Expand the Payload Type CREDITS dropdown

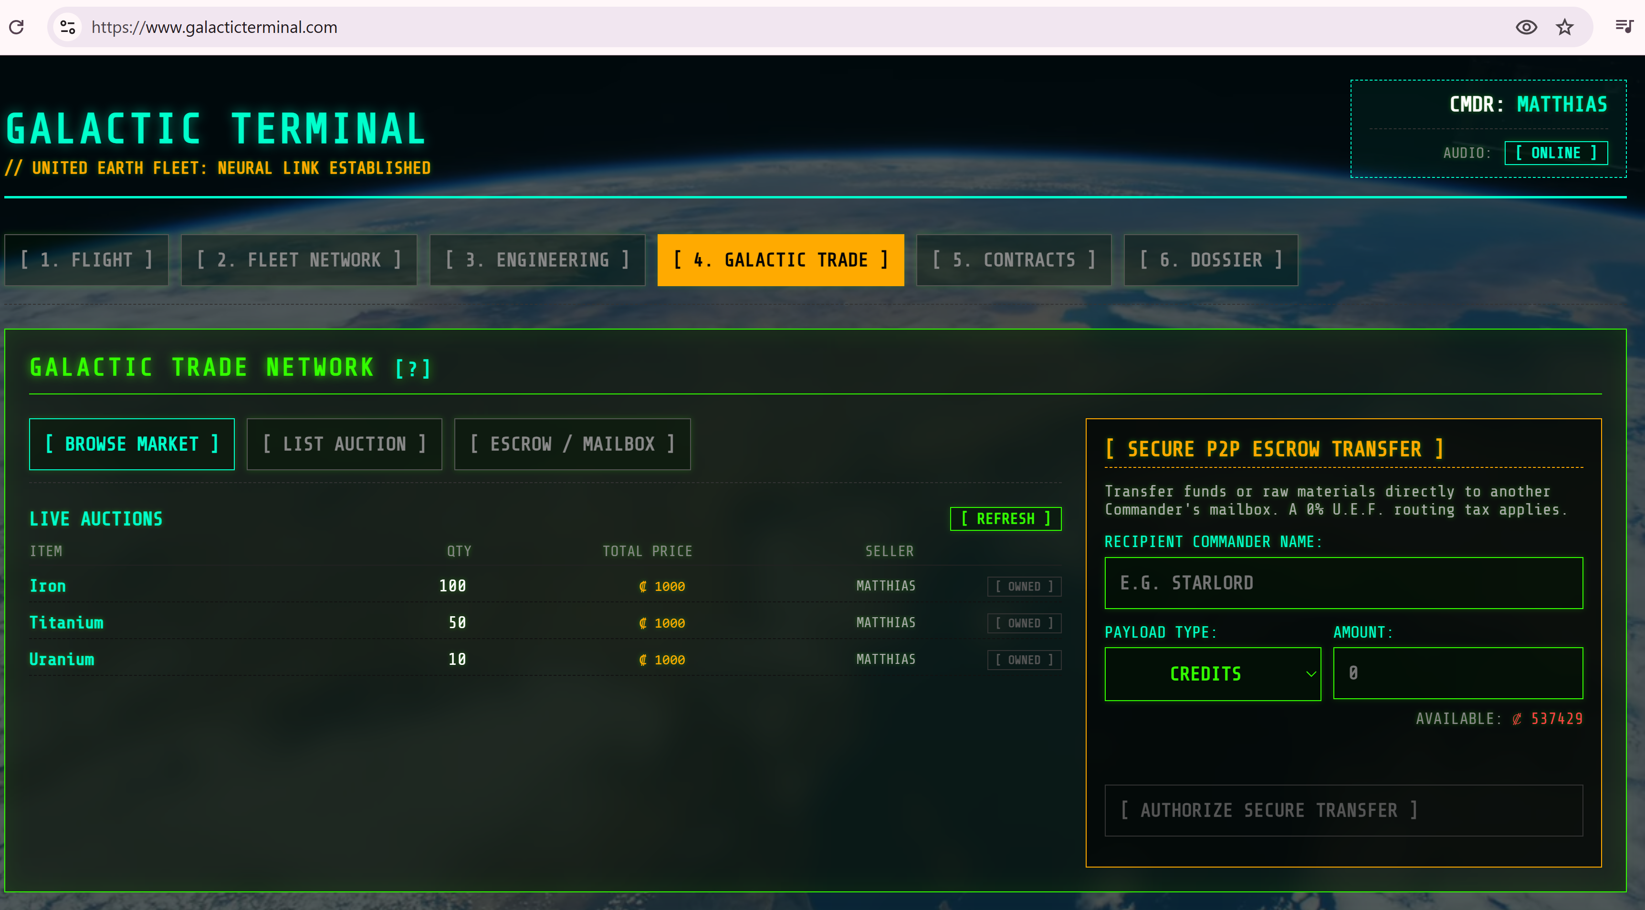click(x=1205, y=674)
